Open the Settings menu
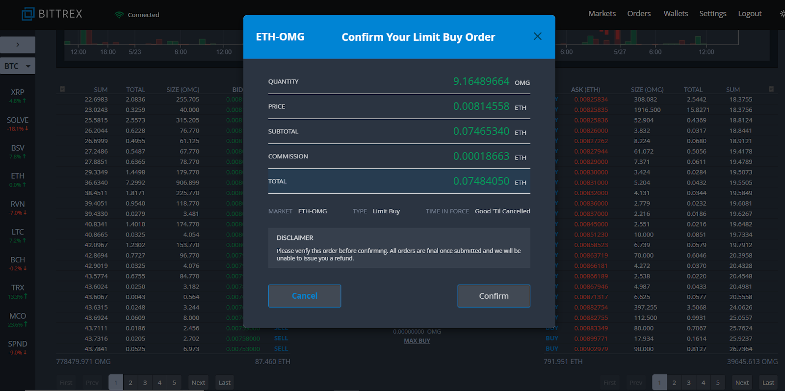785x391 pixels. coord(713,14)
